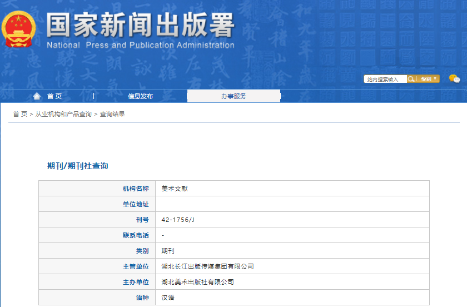
Task: Click the 国家新闻出版署 site title
Action: (x=140, y=25)
